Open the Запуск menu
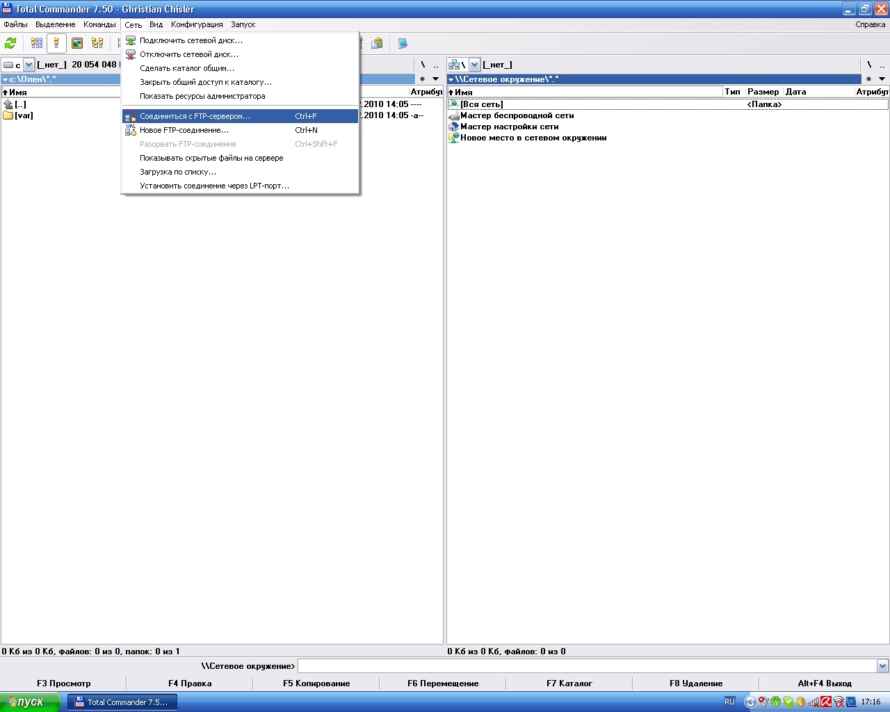This screenshot has width=890, height=712. coord(243,24)
